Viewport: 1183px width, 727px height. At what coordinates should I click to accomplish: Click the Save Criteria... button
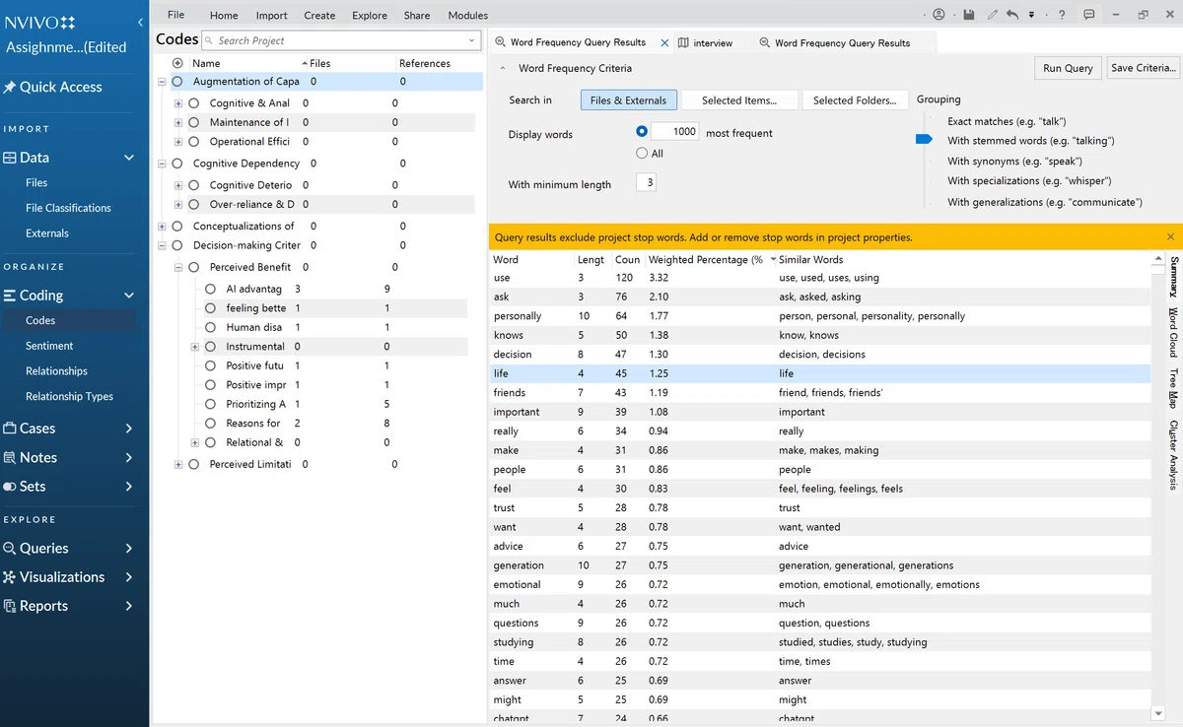click(1143, 68)
